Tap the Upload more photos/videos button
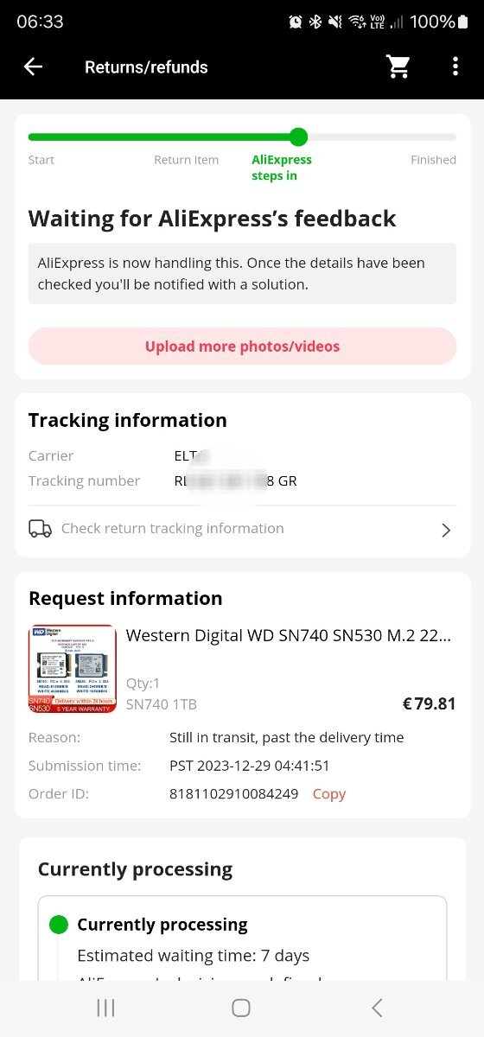The width and height of the screenshot is (484, 1037). click(x=242, y=347)
